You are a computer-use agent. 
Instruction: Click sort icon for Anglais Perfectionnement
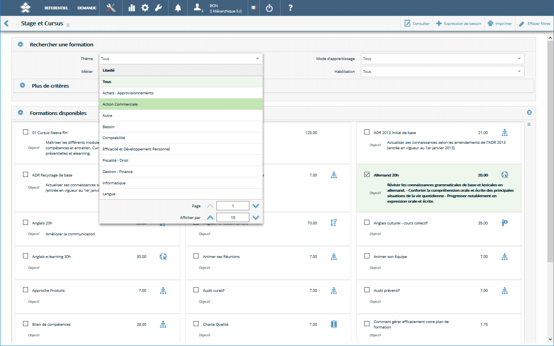(334, 223)
